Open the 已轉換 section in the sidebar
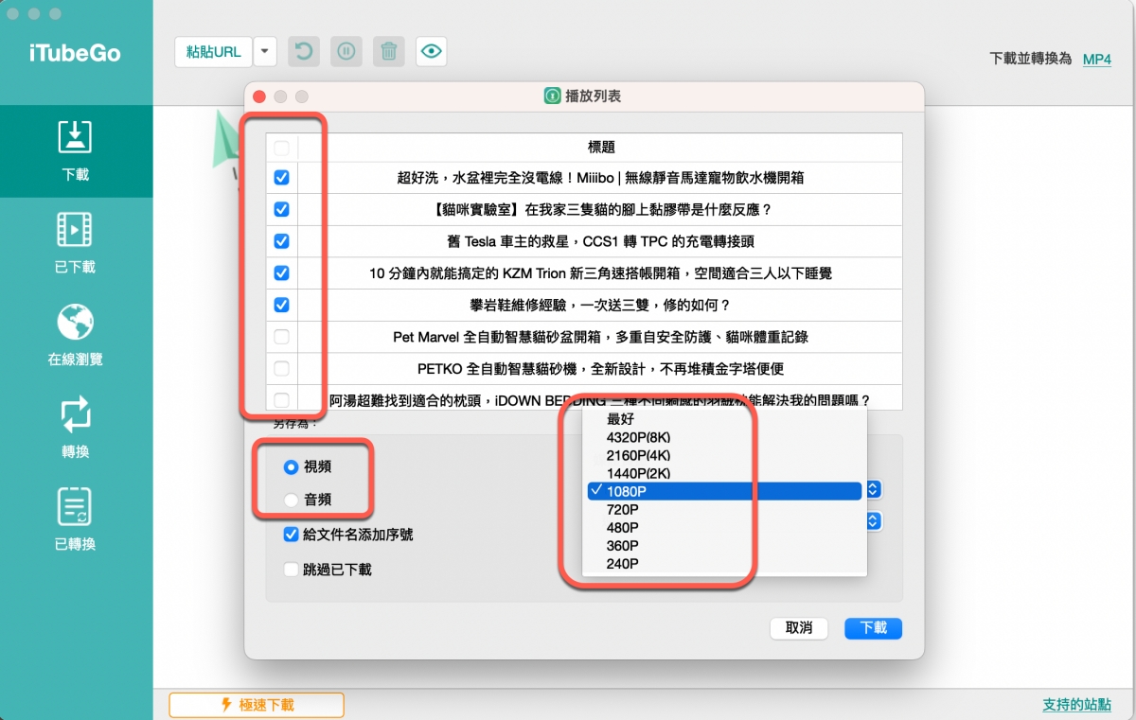1136x720 pixels. point(75,521)
